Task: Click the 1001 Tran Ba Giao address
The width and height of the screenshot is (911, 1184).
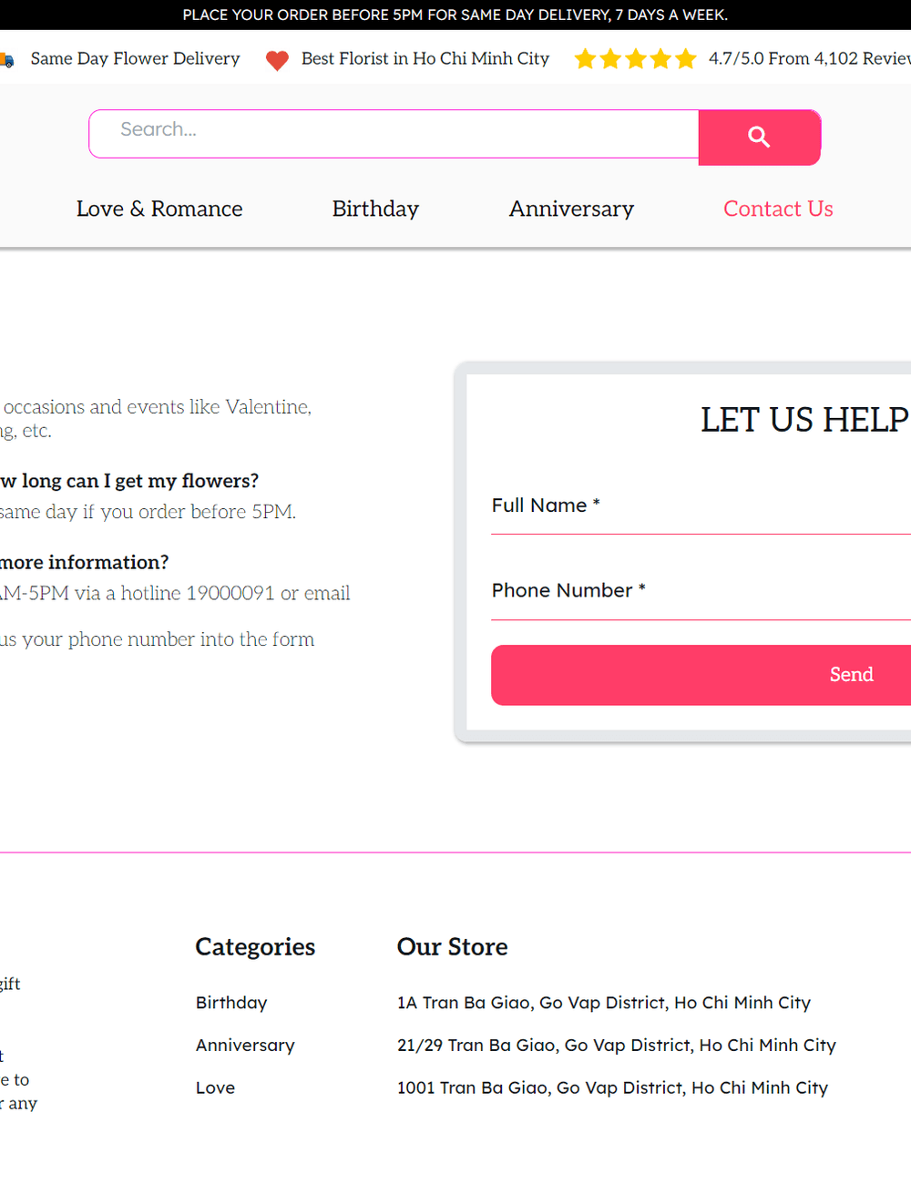Action: click(x=612, y=1087)
